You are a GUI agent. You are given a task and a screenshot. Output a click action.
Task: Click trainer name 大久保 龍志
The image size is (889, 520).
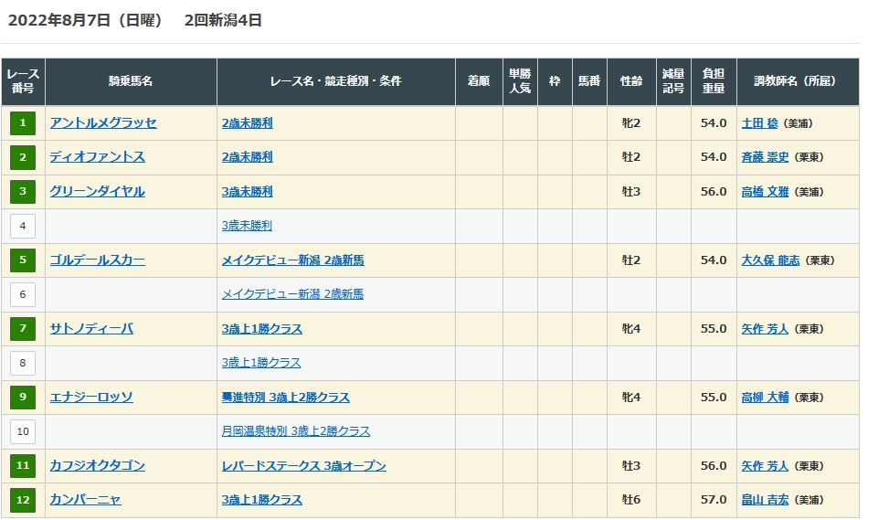pyautogui.click(x=770, y=260)
